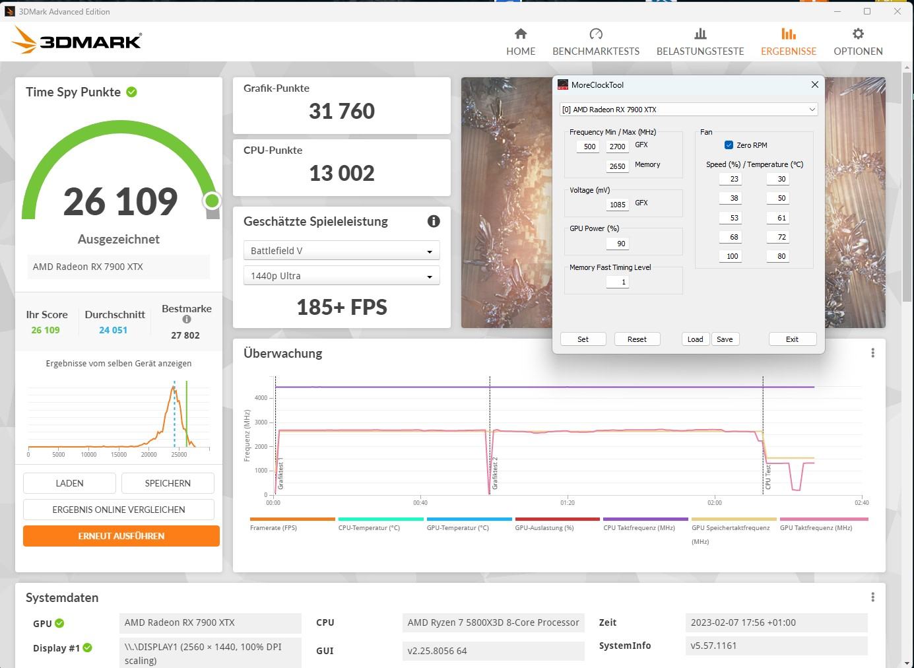
Task: Click the Set button in MoreClockTool
Action: pyautogui.click(x=583, y=339)
